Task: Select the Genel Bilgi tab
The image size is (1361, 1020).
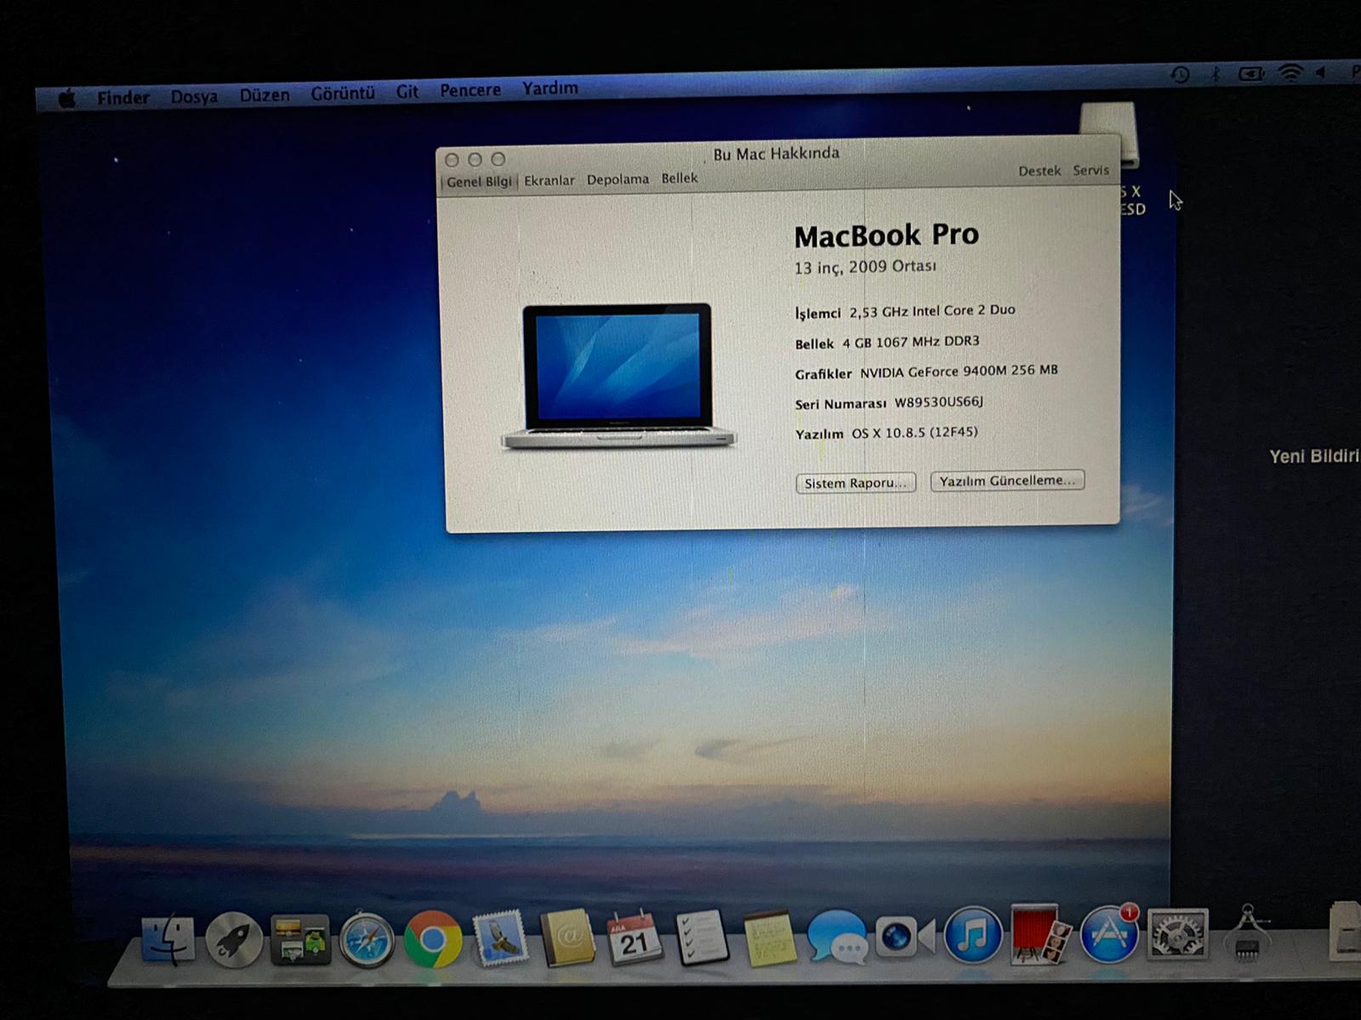Action: 480,181
